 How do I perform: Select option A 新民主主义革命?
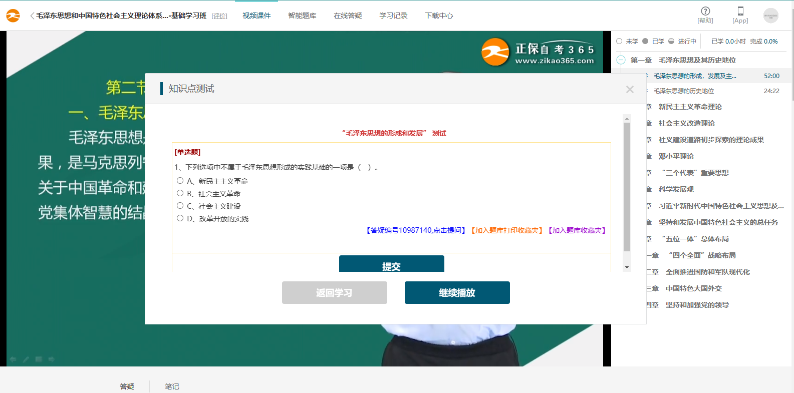(x=180, y=181)
